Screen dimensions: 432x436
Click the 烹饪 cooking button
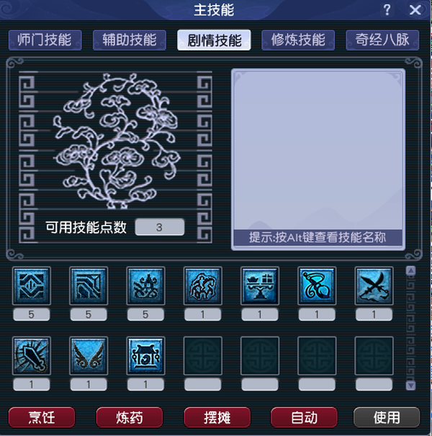click(x=42, y=417)
